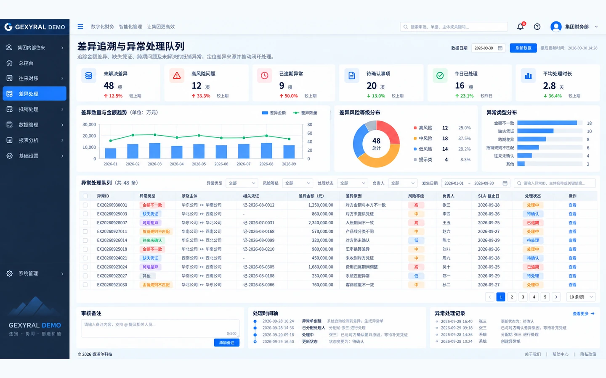The image size is (606, 378).
Task: Click the 系统管理 gear icon
Action: pos(9,273)
